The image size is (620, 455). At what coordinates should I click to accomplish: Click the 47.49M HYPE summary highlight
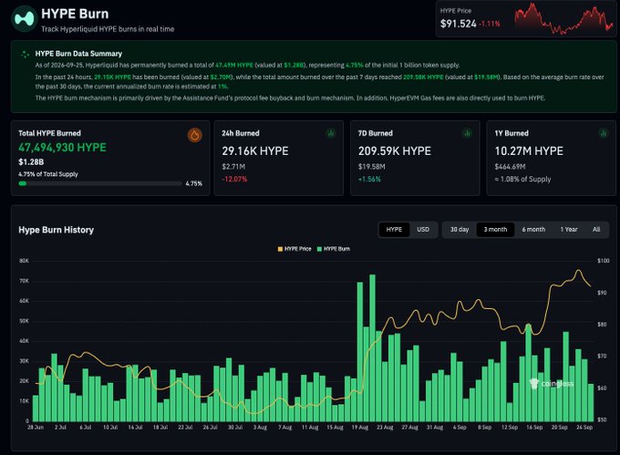pyautogui.click(x=234, y=66)
